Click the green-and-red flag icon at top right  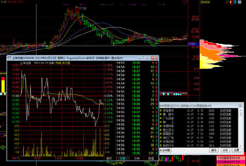227,2
